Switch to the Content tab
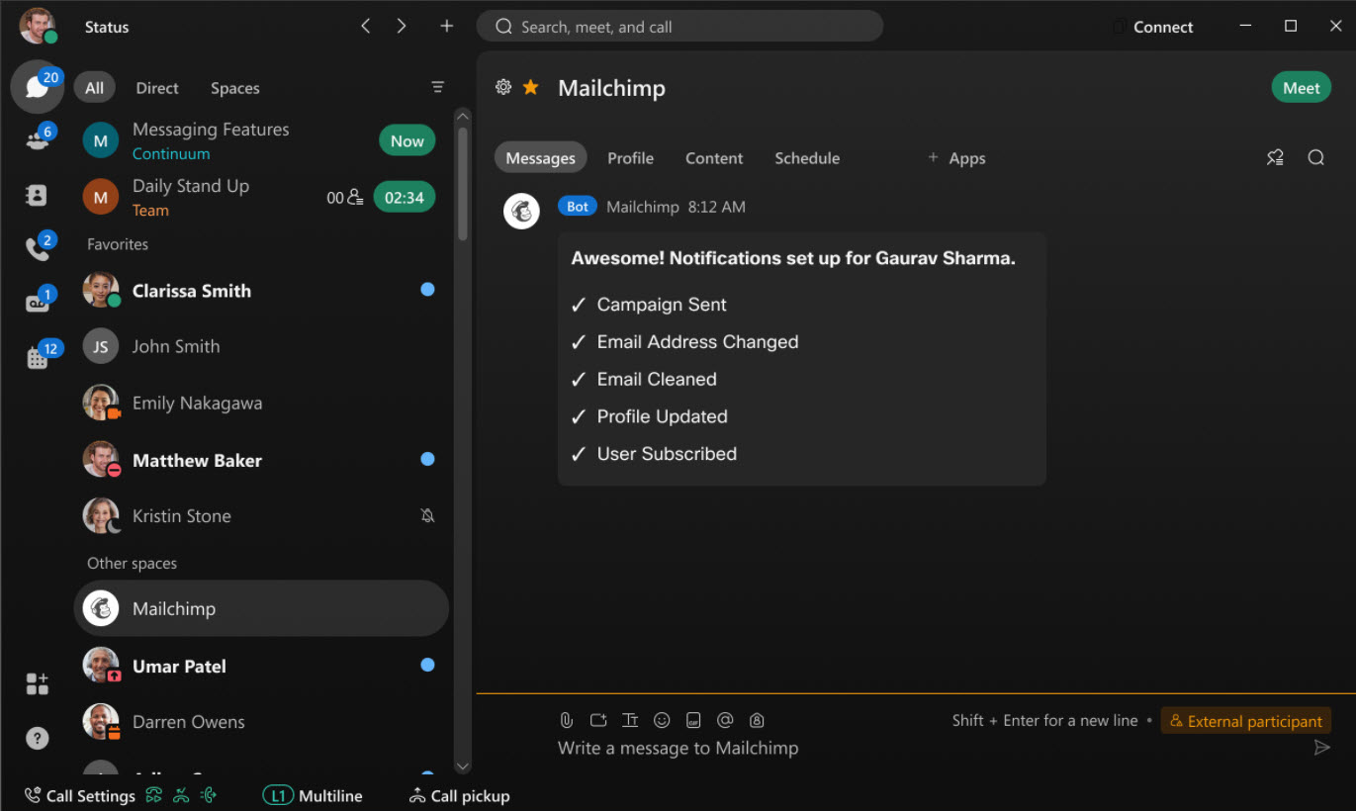The width and height of the screenshot is (1356, 811). click(x=714, y=157)
